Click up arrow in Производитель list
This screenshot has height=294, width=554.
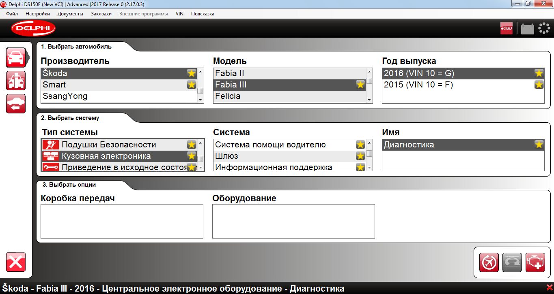[200, 72]
